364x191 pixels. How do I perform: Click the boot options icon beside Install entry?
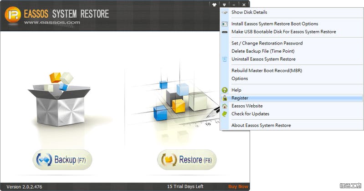[x=225, y=24]
